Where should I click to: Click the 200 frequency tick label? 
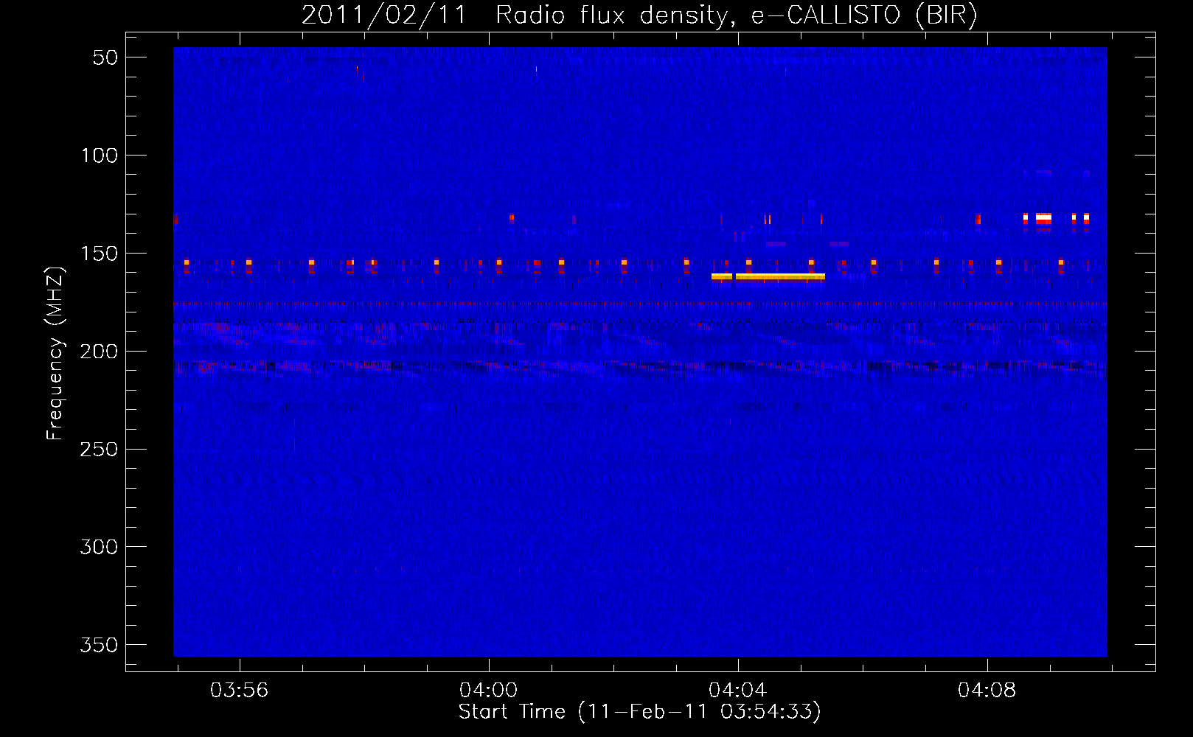click(100, 352)
